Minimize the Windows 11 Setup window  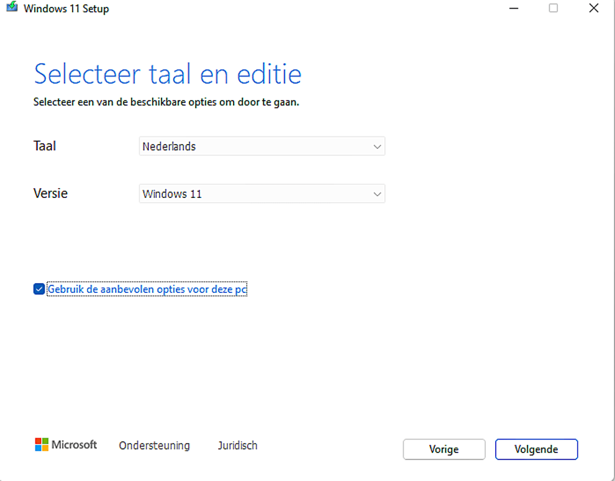(514, 8)
